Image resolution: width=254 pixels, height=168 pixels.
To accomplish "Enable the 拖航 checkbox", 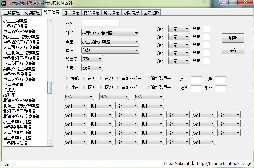I will pyautogui.click(x=68, y=78).
